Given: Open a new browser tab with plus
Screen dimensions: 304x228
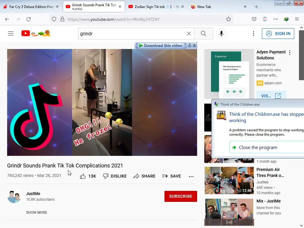Looking at the screenshot, I should (256, 7).
